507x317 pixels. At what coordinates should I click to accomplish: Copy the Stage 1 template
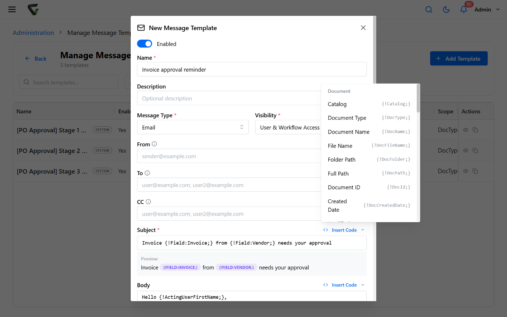475,130
